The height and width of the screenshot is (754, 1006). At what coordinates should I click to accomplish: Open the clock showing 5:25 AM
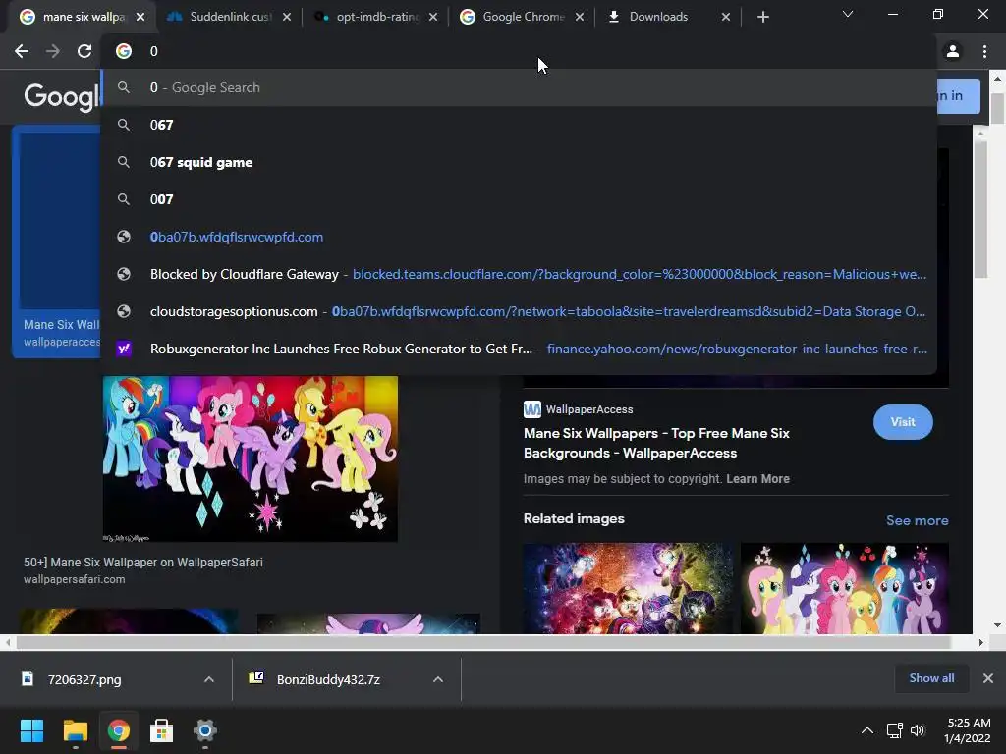tap(967, 730)
